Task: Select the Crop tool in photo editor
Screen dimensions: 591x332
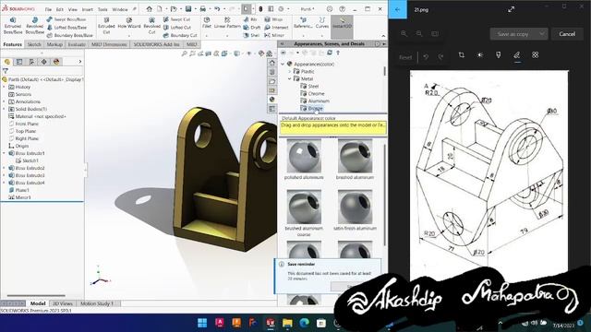Action: click(x=462, y=55)
